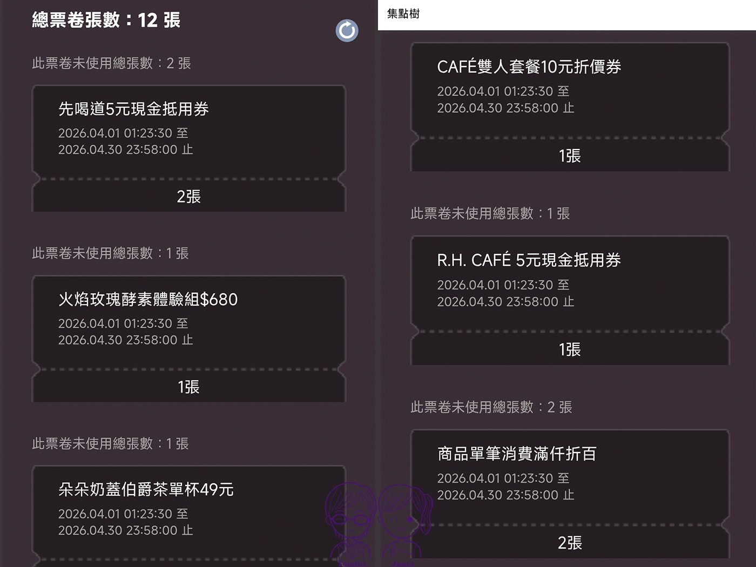Viewport: 756px width, 567px height.
Task: Select the 1張 strip under 火焰玫瑰酵素體驗組
Action: [189, 387]
